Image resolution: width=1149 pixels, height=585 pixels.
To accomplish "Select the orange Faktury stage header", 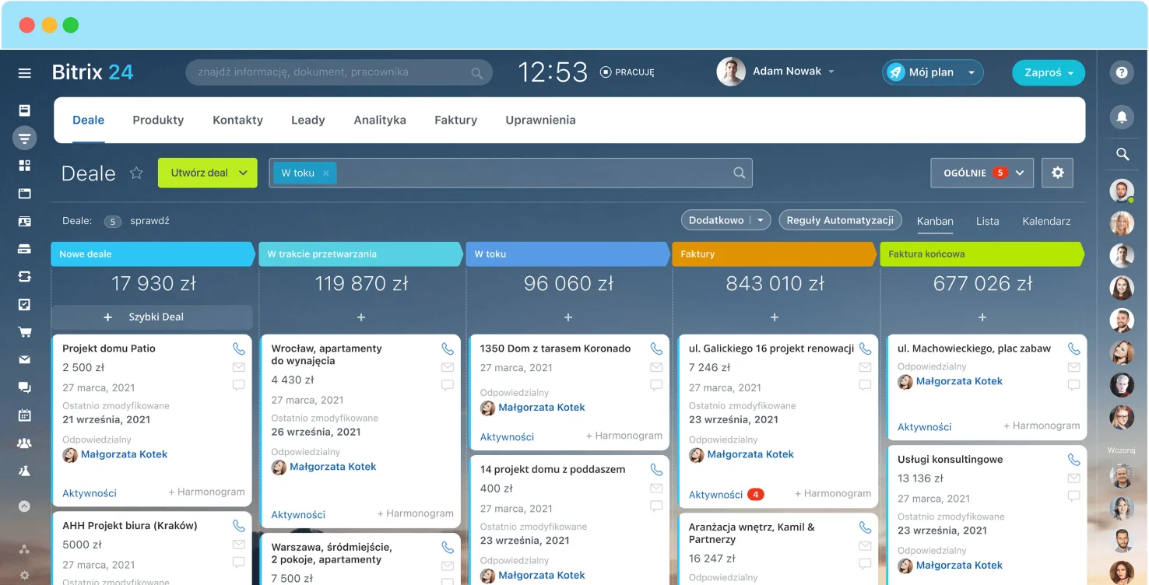I will [x=774, y=254].
